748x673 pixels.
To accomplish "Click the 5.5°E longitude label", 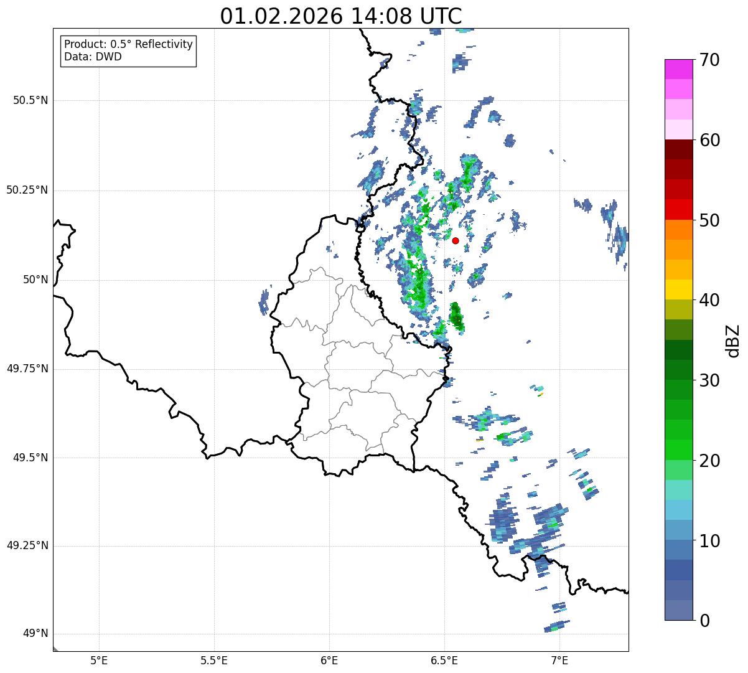I will tap(214, 660).
